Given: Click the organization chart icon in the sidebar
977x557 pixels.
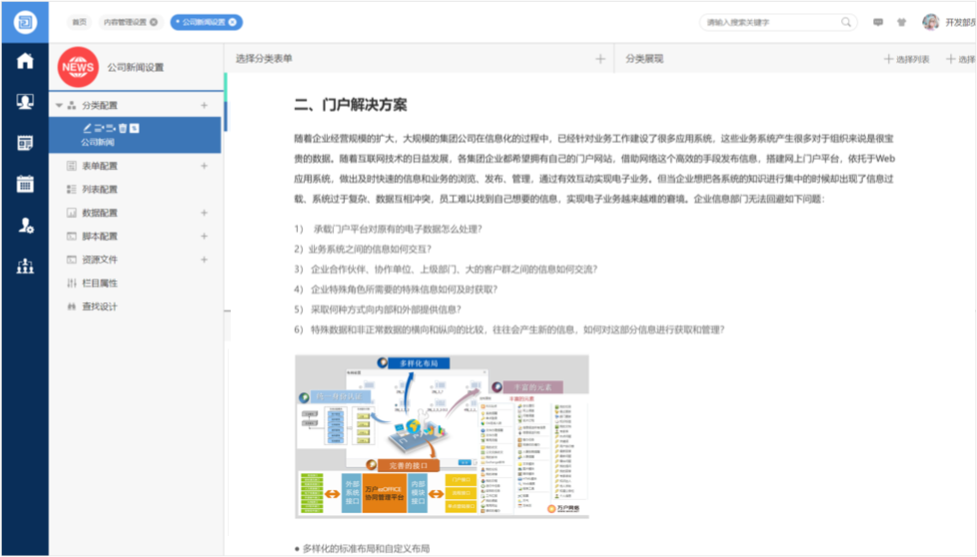Looking at the screenshot, I should pos(24,266).
